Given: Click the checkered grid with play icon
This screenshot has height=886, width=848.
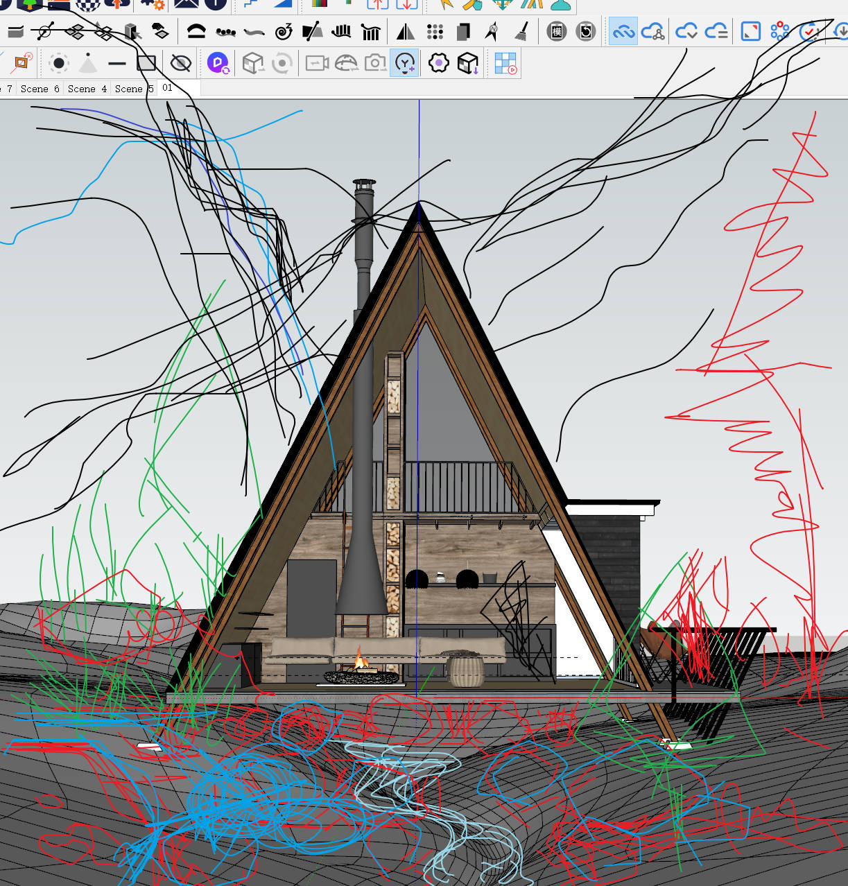Looking at the screenshot, I should click(x=505, y=64).
